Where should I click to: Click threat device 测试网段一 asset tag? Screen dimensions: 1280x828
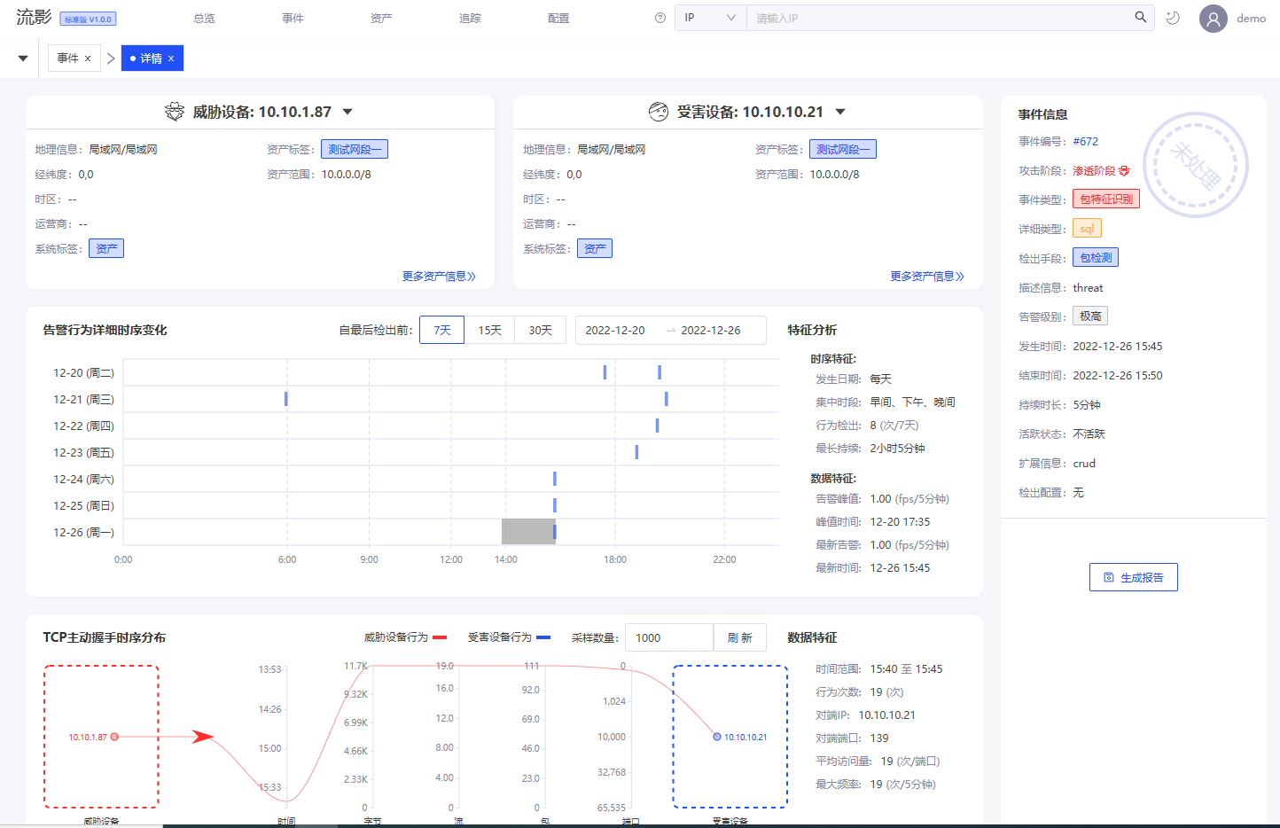pyautogui.click(x=355, y=149)
